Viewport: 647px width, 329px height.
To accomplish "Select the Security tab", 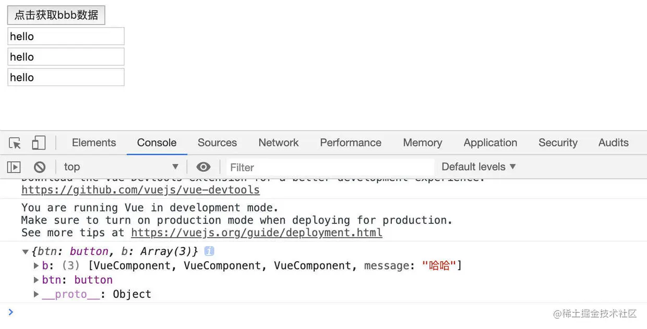I will (x=558, y=142).
